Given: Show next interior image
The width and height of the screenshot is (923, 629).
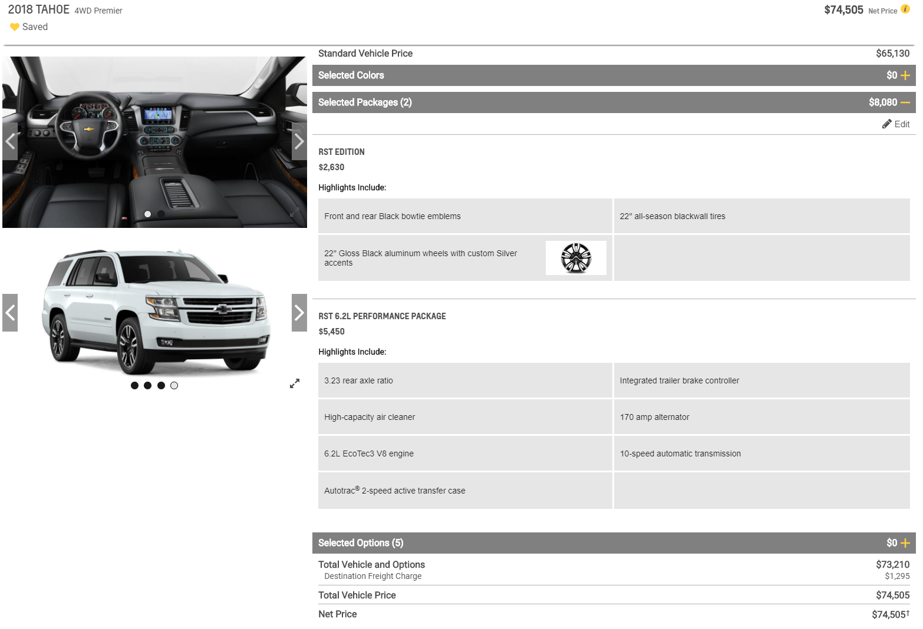Looking at the screenshot, I should (299, 141).
